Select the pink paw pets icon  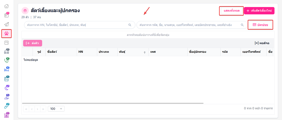(6, 34)
